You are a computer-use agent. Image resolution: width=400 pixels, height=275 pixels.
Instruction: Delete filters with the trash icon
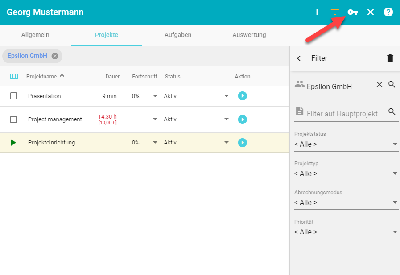(390, 58)
